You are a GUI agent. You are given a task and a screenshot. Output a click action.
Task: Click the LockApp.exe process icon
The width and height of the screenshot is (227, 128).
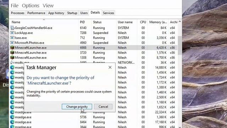pyautogui.click(x=12, y=33)
